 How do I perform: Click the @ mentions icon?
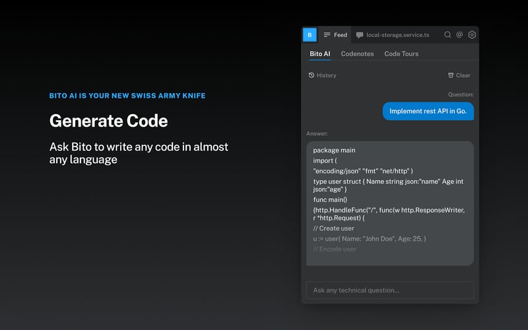point(459,35)
